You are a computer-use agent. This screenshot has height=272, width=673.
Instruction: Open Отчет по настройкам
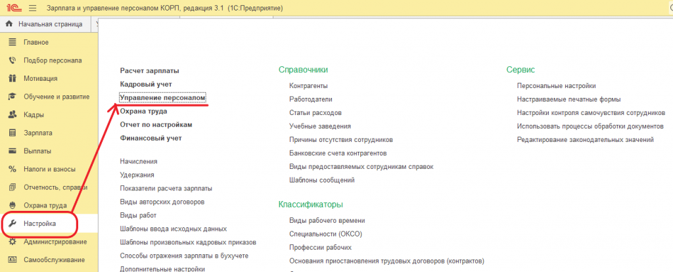156,125
